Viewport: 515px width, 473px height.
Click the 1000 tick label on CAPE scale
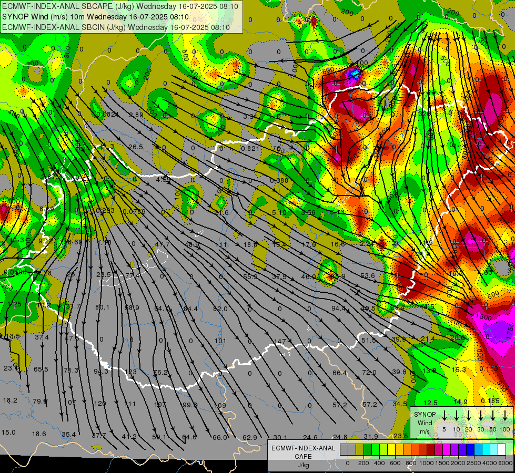tap(427, 463)
